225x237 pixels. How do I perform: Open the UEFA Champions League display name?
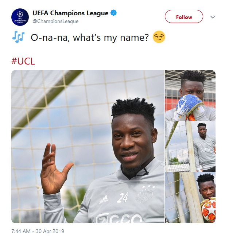(x=70, y=13)
